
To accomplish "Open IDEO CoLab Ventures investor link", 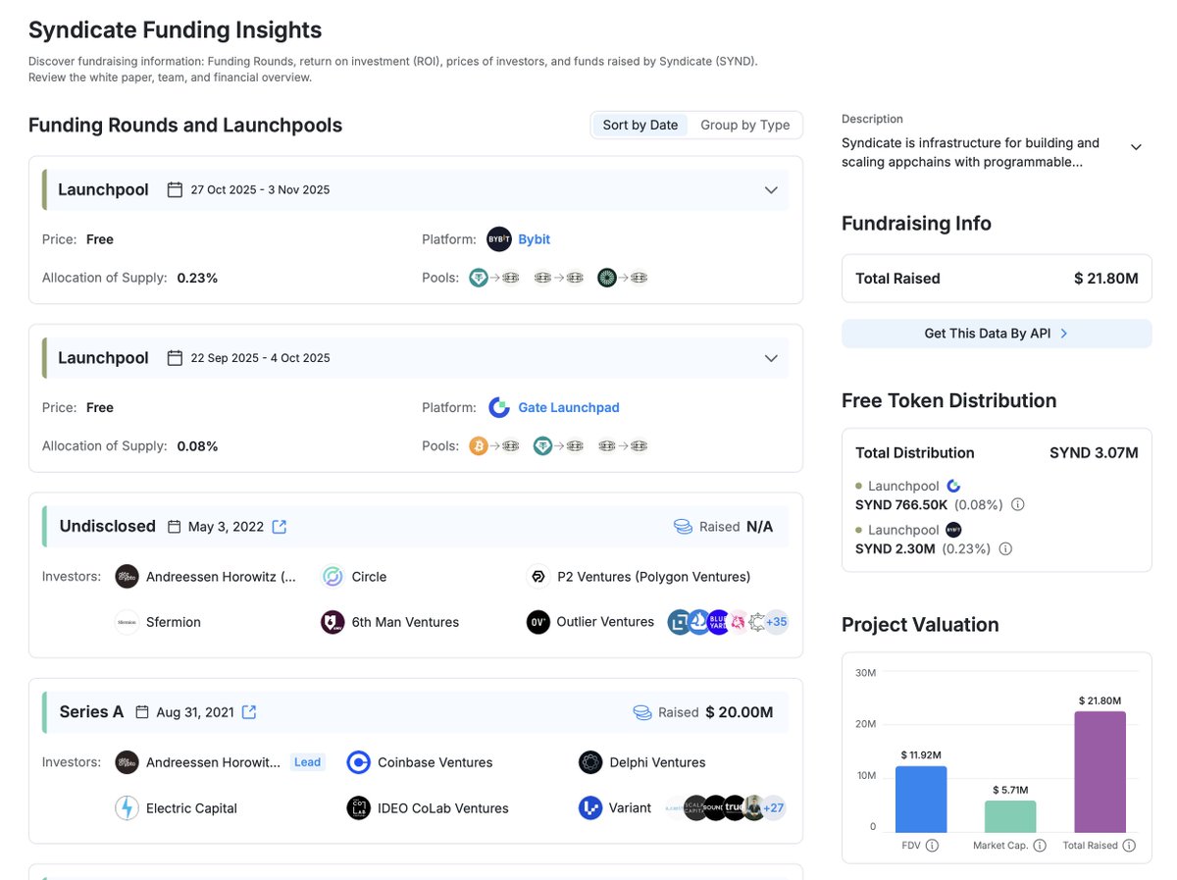I will (x=443, y=808).
